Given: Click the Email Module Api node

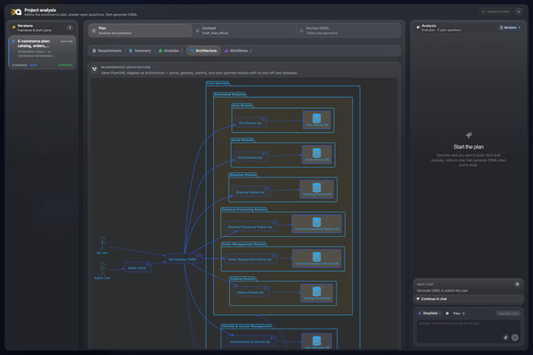Looking at the screenshot, I should (x=251, y=157).
